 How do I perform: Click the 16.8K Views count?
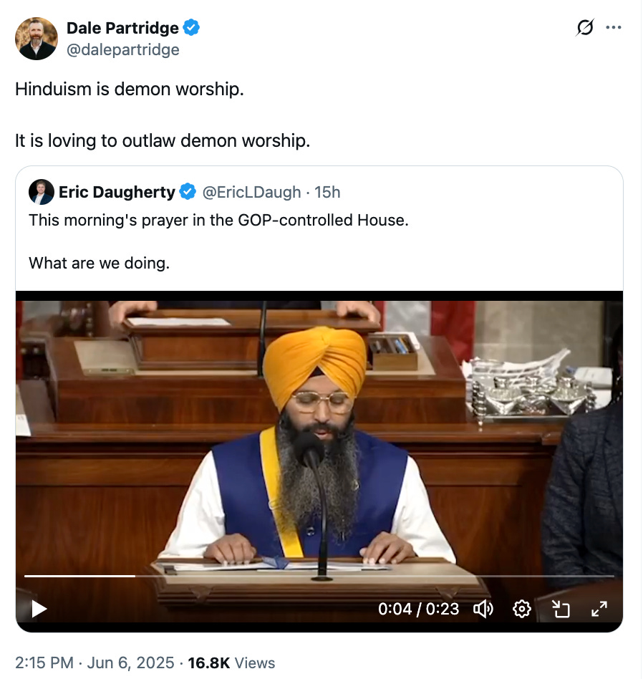tap(231, 663)
